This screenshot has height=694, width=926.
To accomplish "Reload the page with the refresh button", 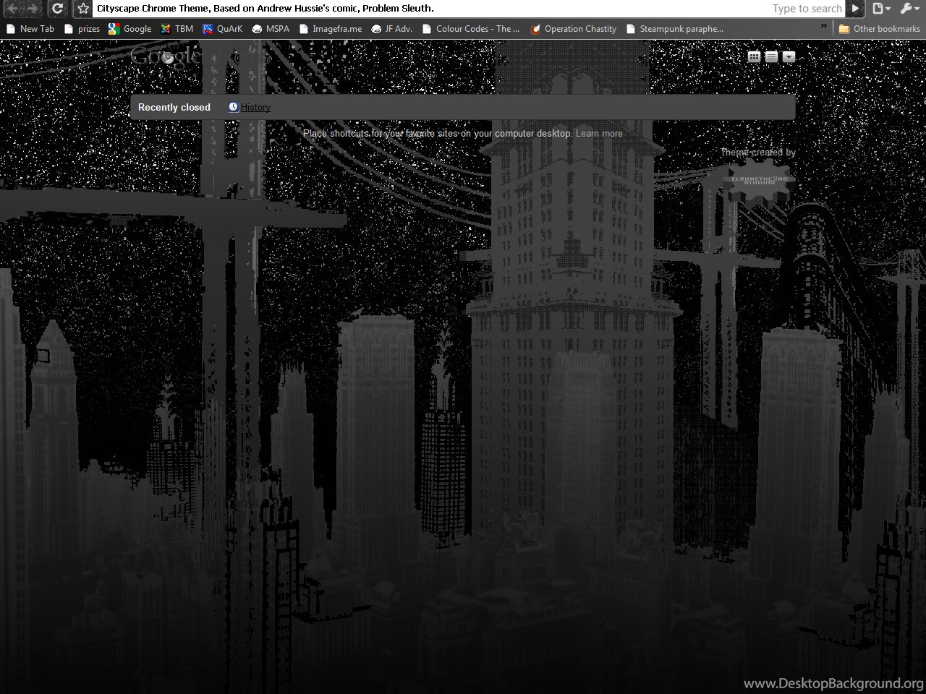I will [58, 9].
